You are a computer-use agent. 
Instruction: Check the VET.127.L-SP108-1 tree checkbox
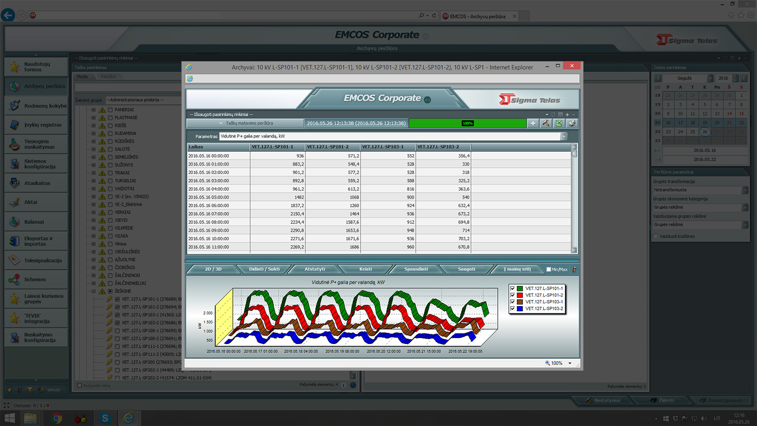117,330
